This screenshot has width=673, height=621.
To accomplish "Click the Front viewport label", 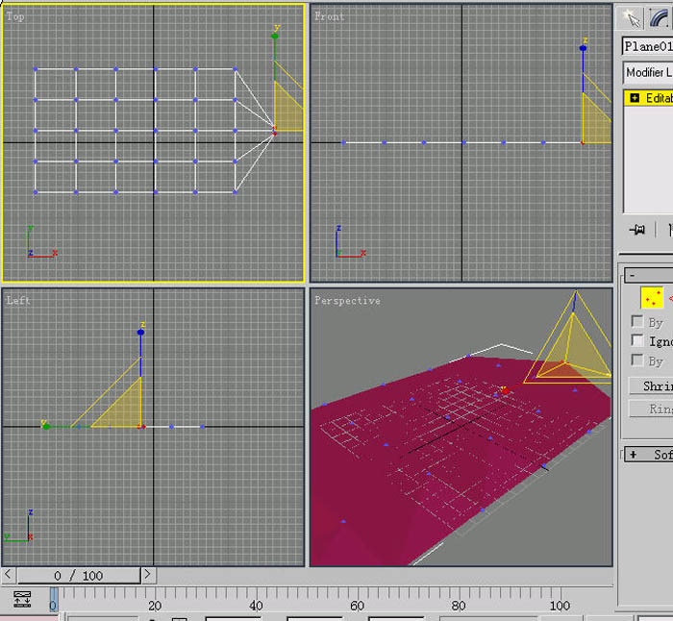I will pos(329,16).
